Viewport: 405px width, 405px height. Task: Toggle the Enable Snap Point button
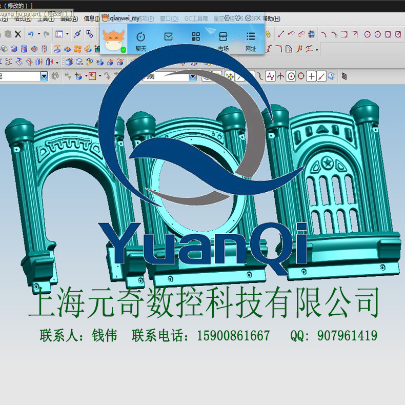tap(229, 76)
